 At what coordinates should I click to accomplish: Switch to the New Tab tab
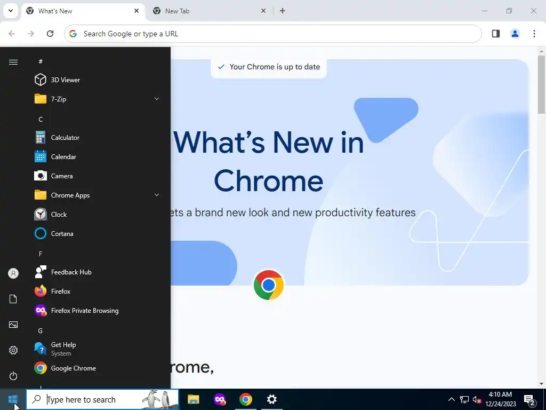point(208,11)
